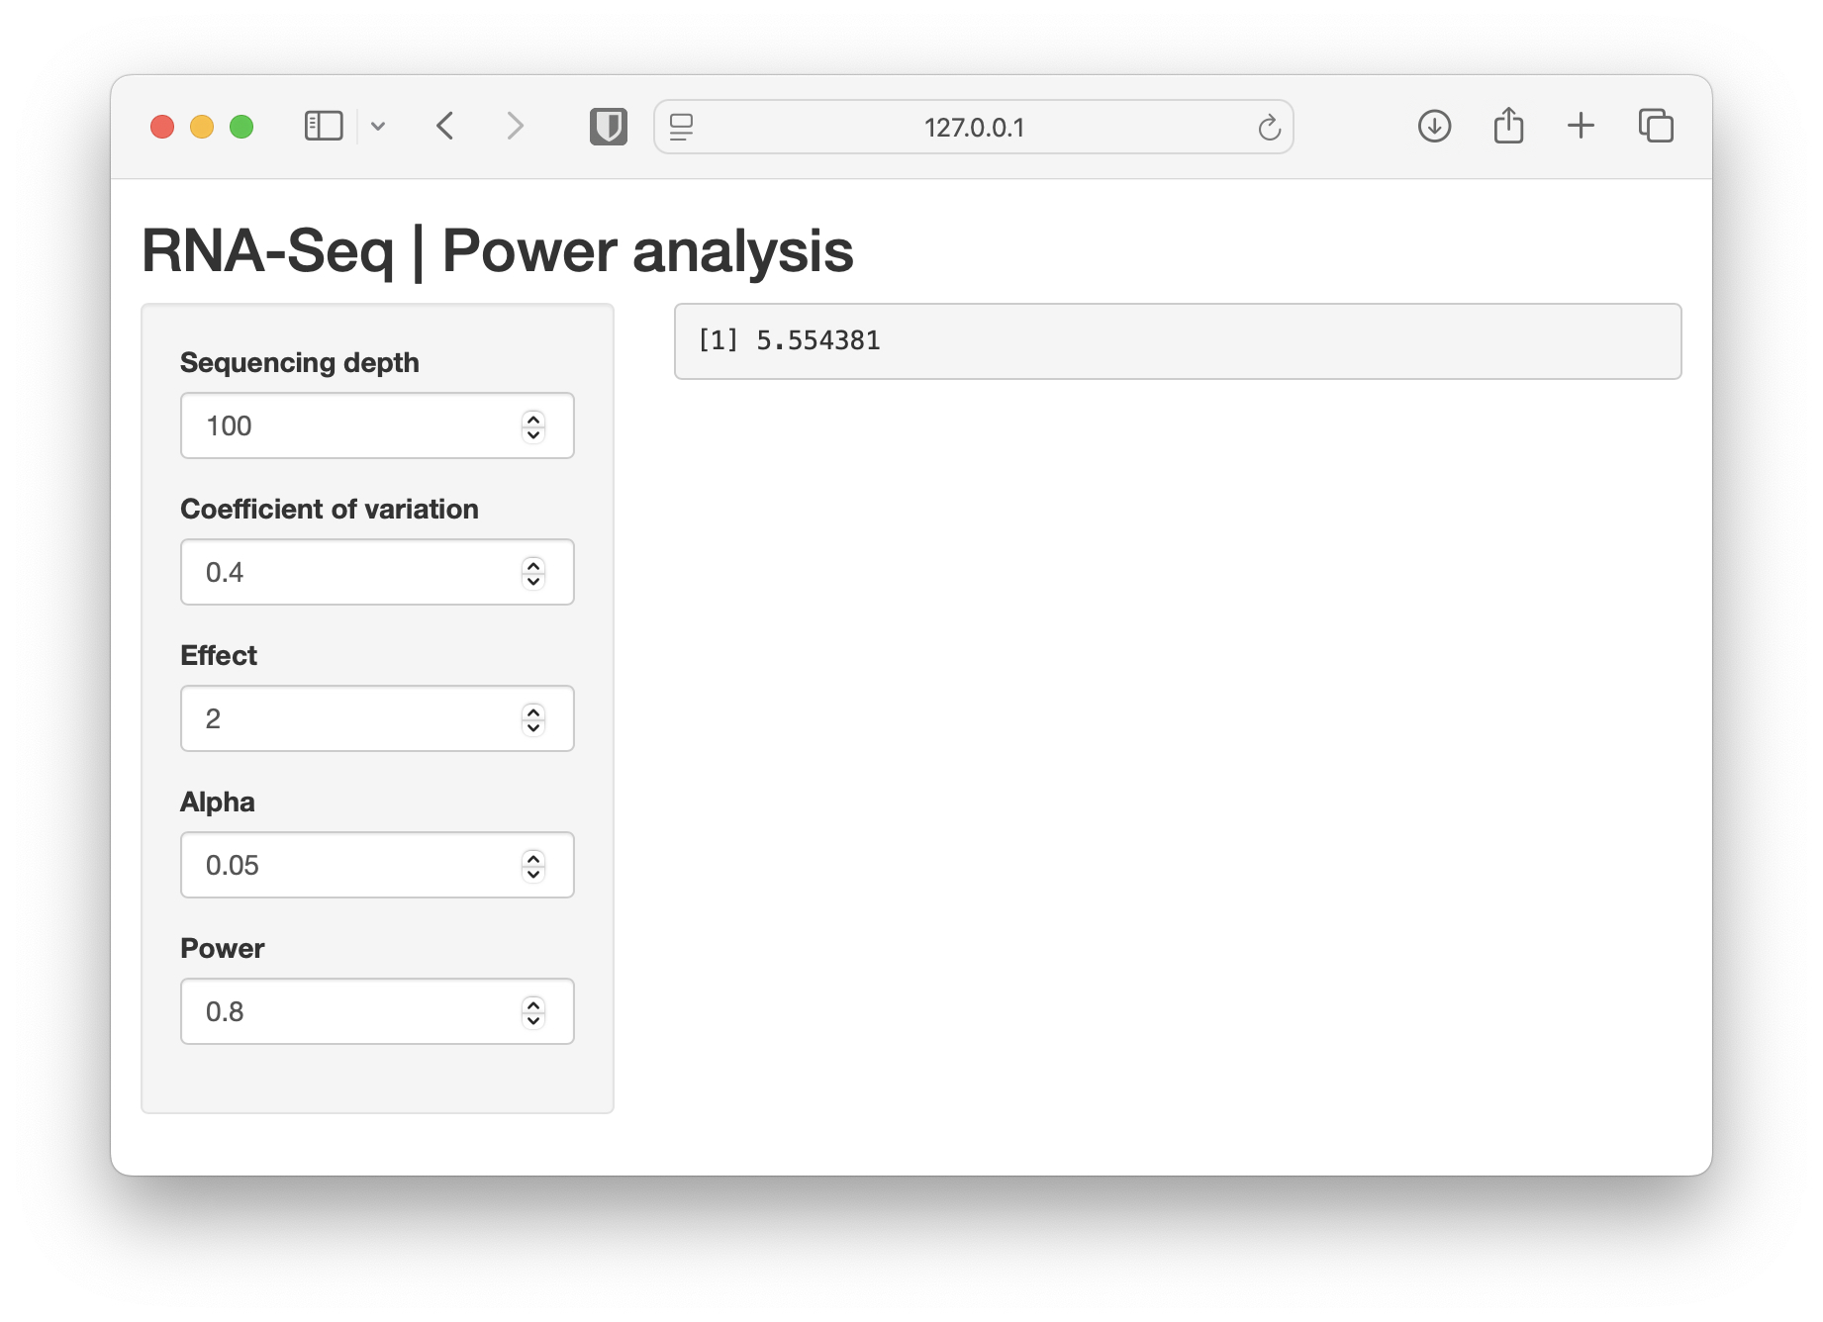The height and width of the screenshot is (1322, 1823).
Task: Open the page reader menu icon in address bar
Action: [682, 127]
